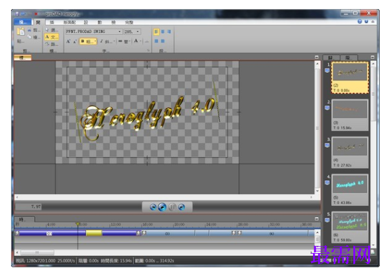Choose the shape tool below the Text tool
Screen dimensions: 383x275
pyautogui.click(x=47, y=44)
